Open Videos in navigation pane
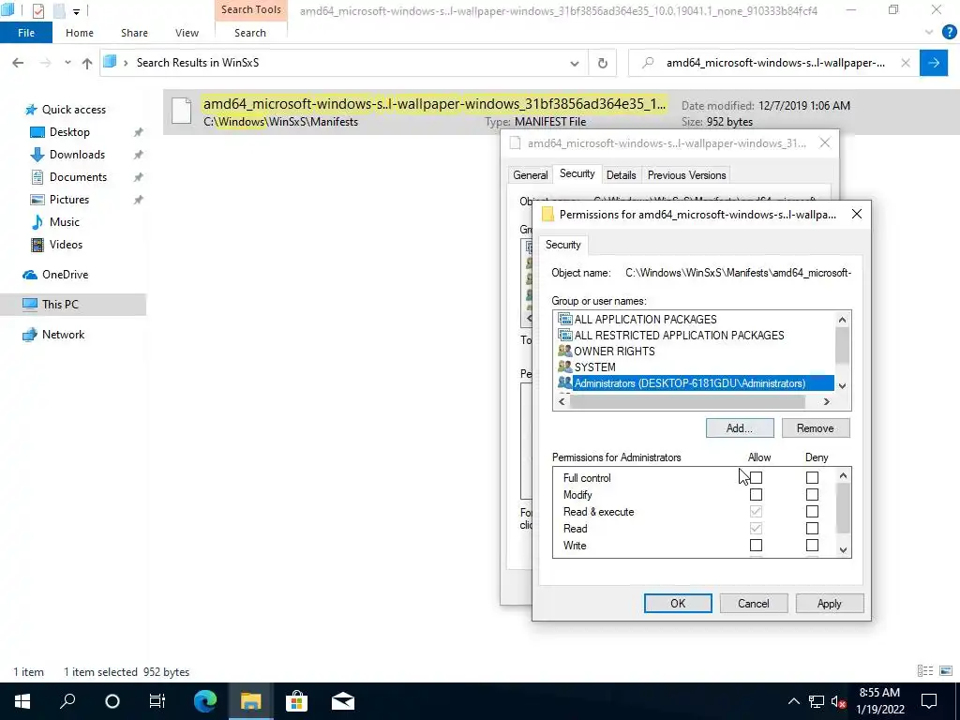Viewport: 960px width, 720px height. click(66, 245)
